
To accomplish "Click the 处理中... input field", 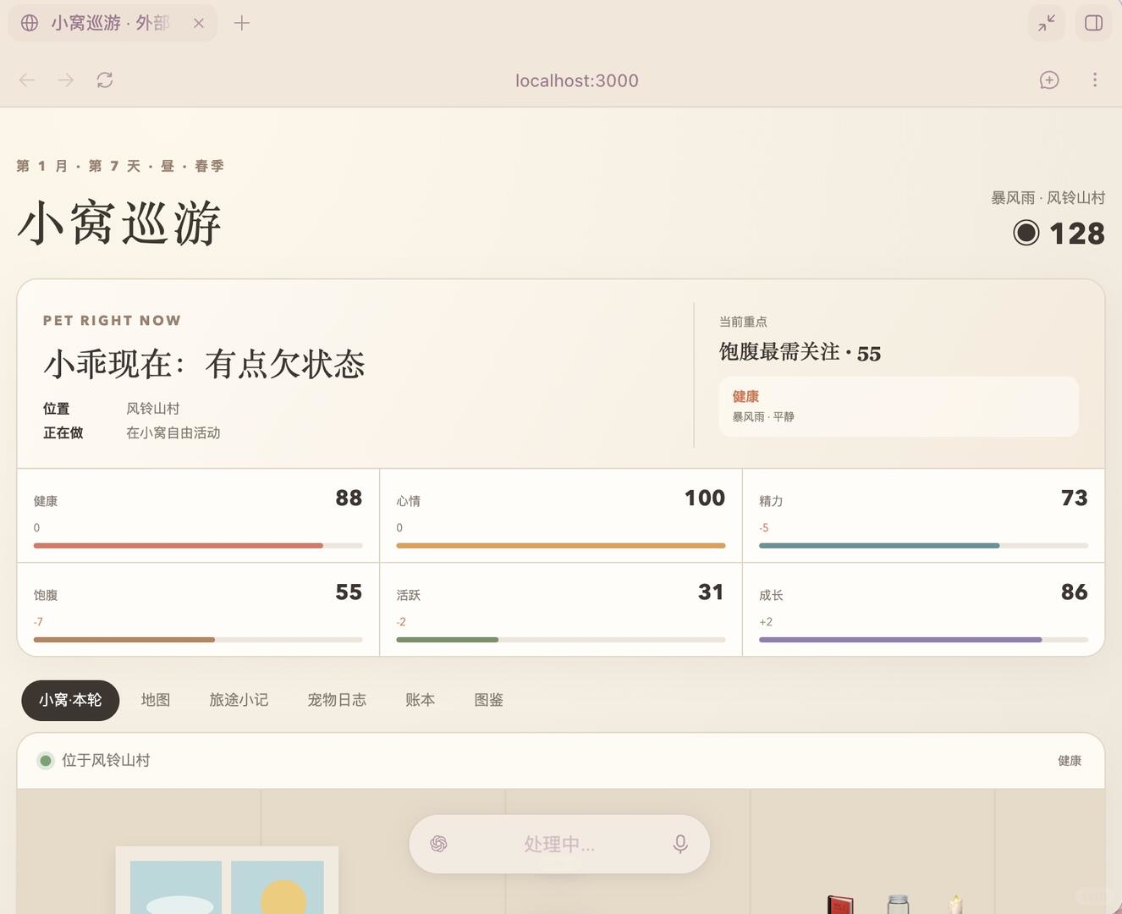I will point(559,844).
